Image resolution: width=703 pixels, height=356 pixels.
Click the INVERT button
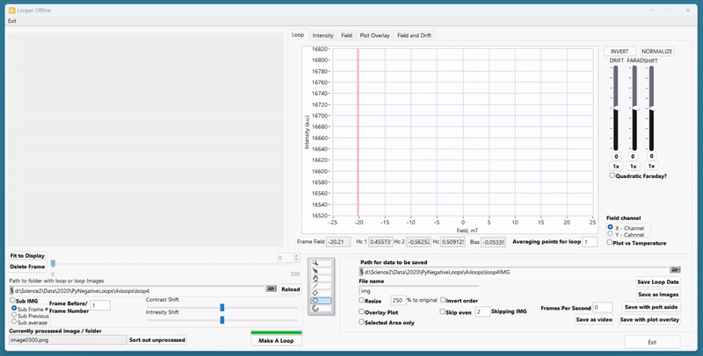620,51
